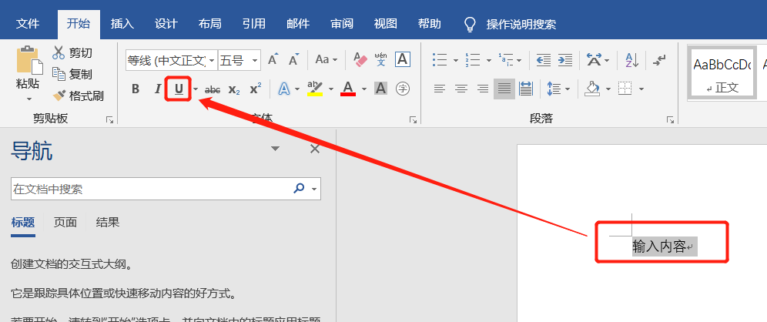Toggle character shading (gray A)

pos(380,89)
